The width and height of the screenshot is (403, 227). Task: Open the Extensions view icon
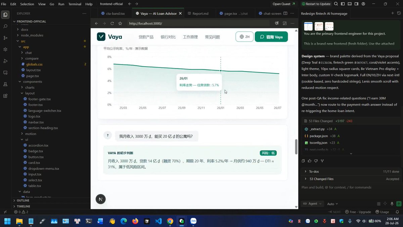click(5, 96)
